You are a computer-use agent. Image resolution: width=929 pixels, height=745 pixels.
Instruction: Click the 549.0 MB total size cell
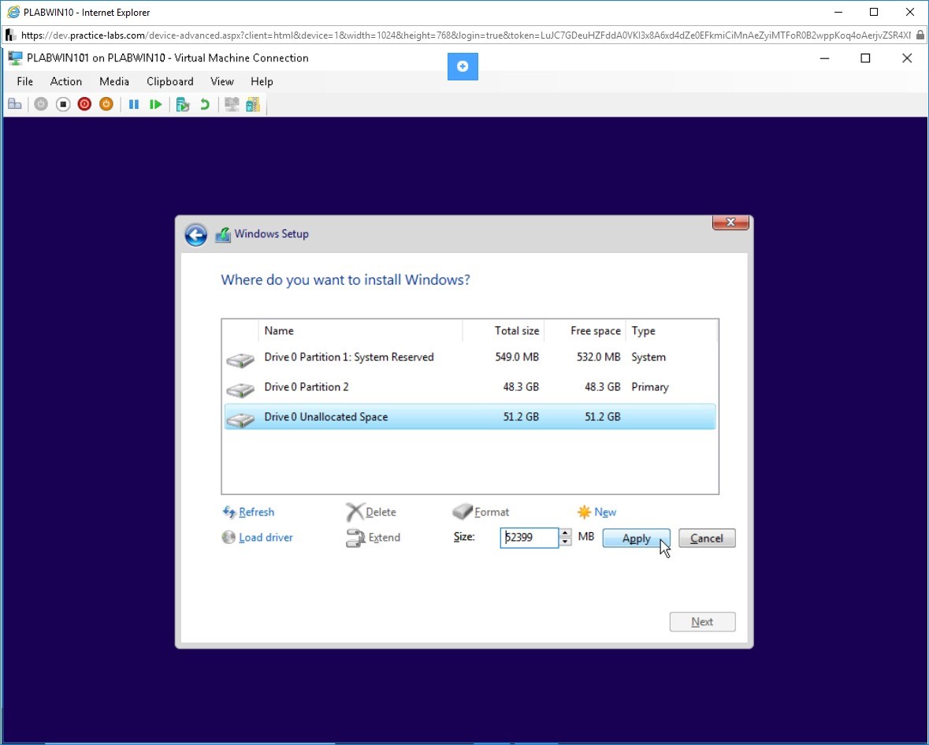[x=517, y=357]
